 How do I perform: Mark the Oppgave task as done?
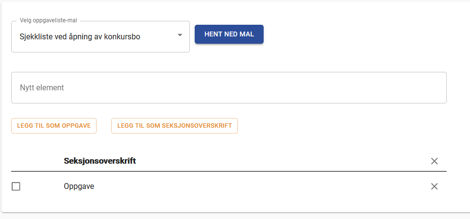[x=16, y=186]
